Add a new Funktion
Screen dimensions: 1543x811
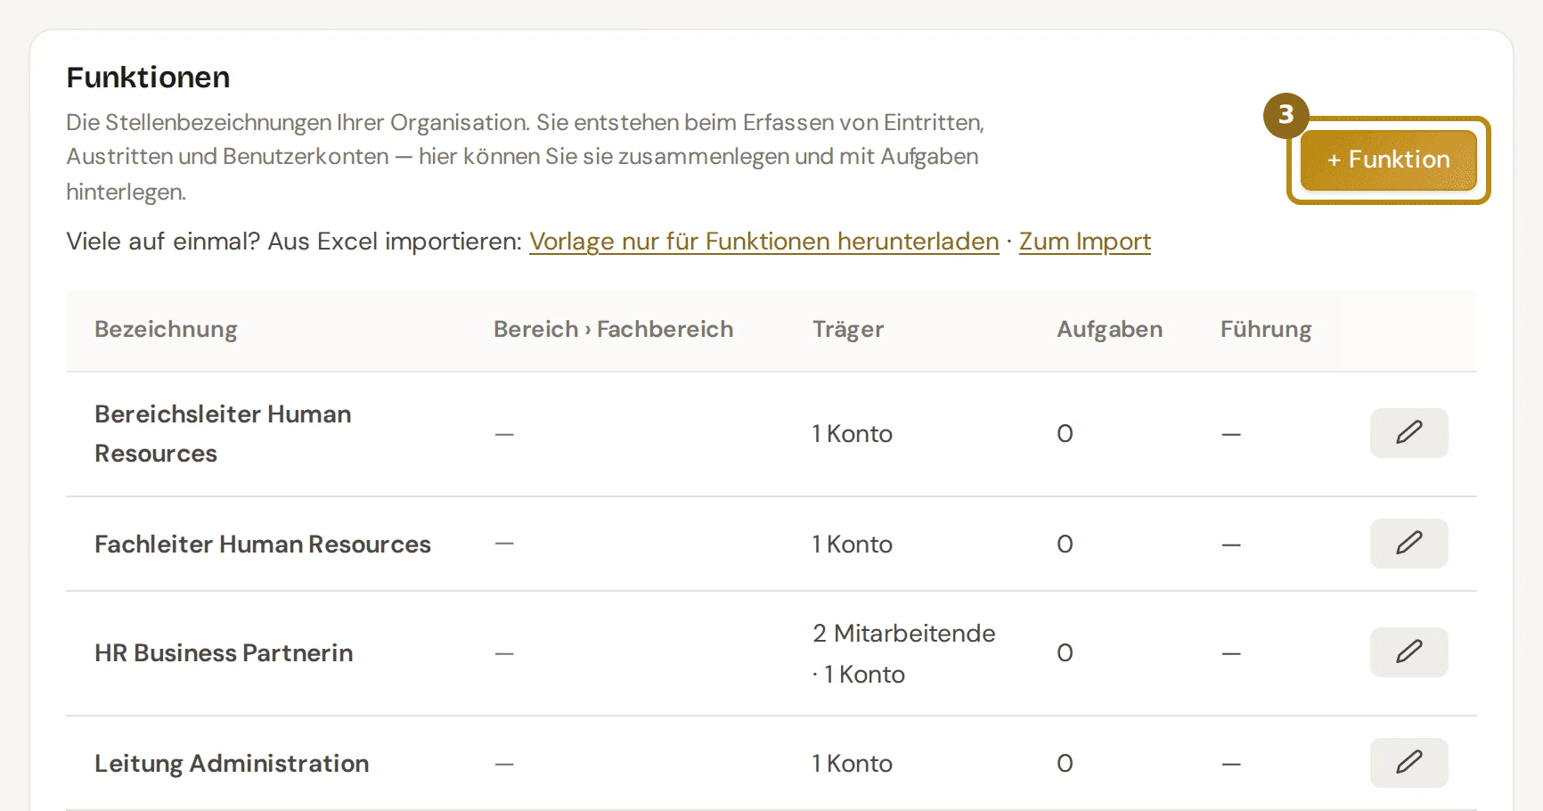click(x=1388, y=160)
